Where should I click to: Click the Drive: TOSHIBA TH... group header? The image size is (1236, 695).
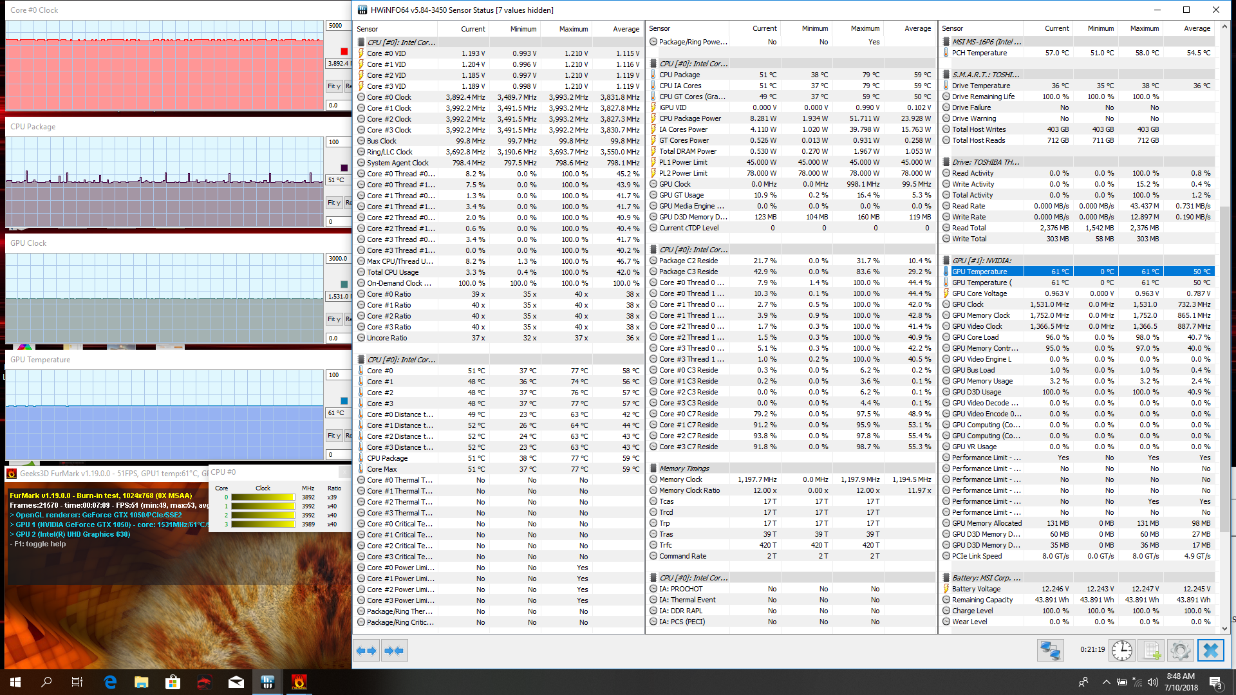pyautogui.click(x=1078, y=162)
